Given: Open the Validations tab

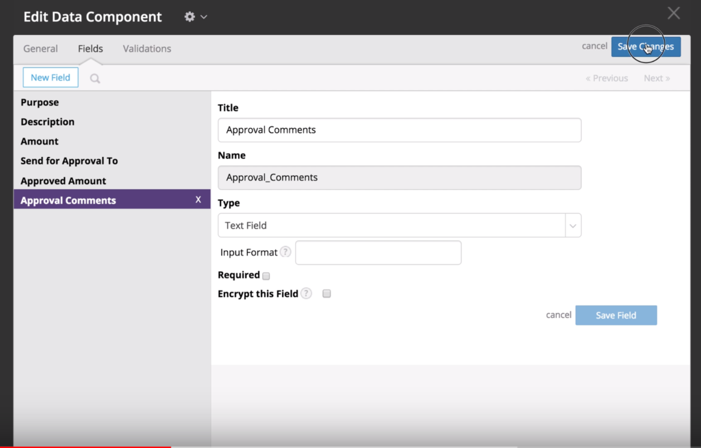Looking at the screenshot, I should [146, 49].
